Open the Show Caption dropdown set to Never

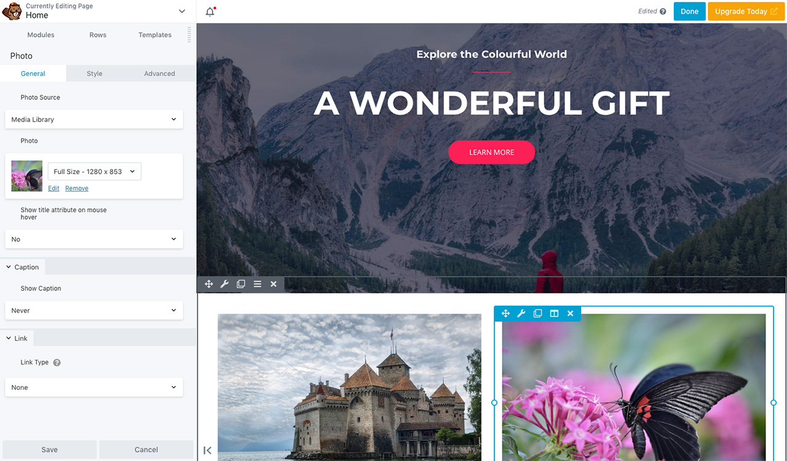coord(94,311)
